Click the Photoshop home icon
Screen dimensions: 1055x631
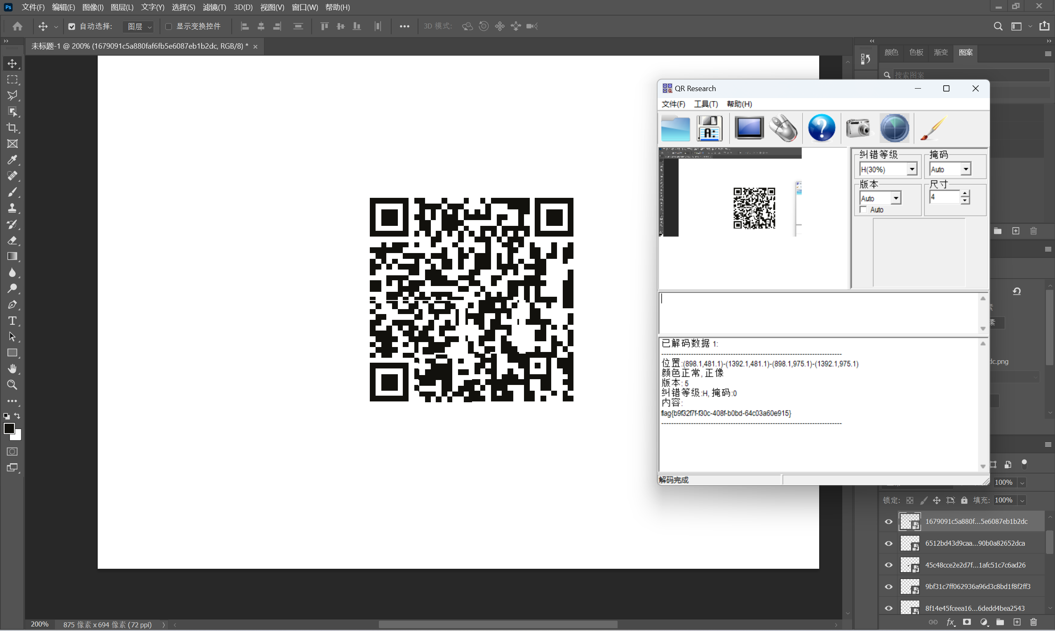click(x=17, y=26)
